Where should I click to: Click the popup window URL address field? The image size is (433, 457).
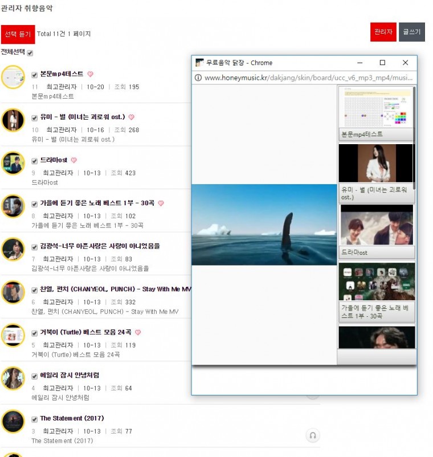(308, 78)
